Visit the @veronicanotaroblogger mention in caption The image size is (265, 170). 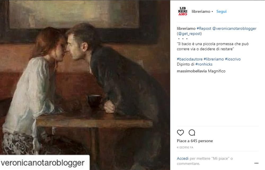click(x=234, y=29)
